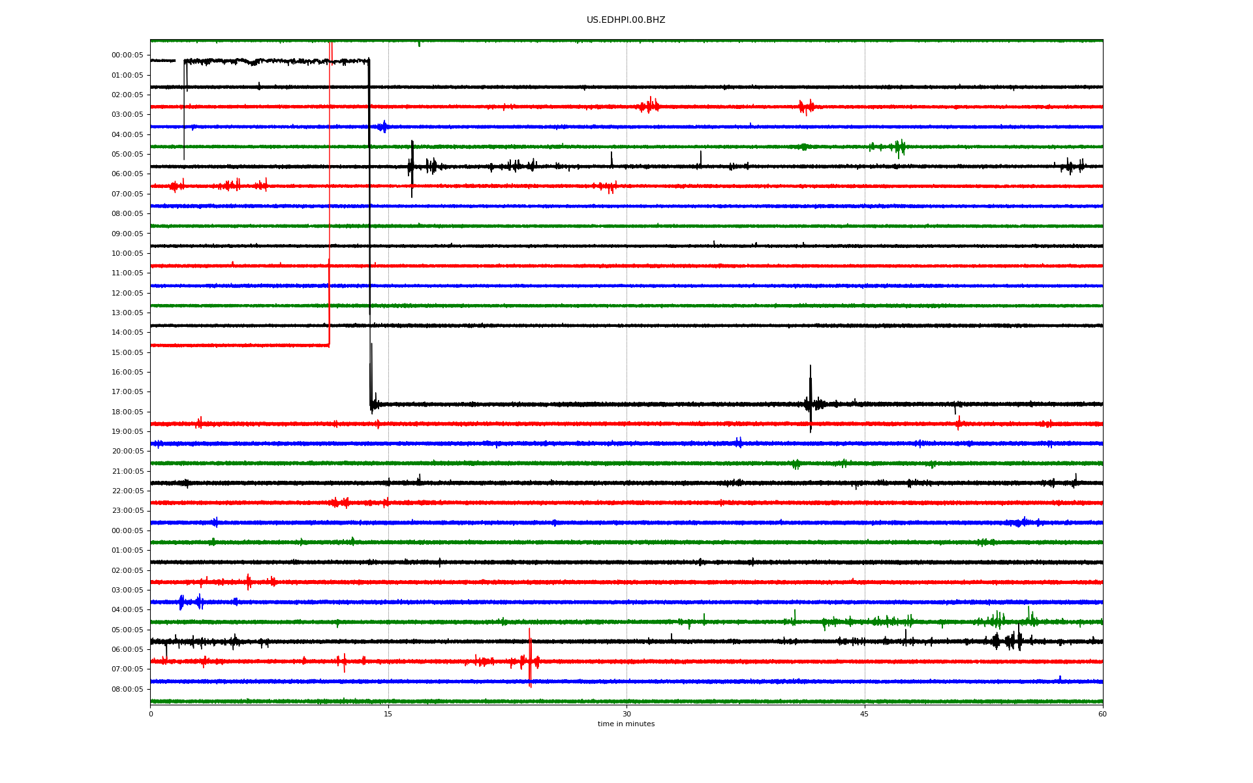Click the 18:00:05 time label
Screen dimensions: 1253x783
[127, 412]
